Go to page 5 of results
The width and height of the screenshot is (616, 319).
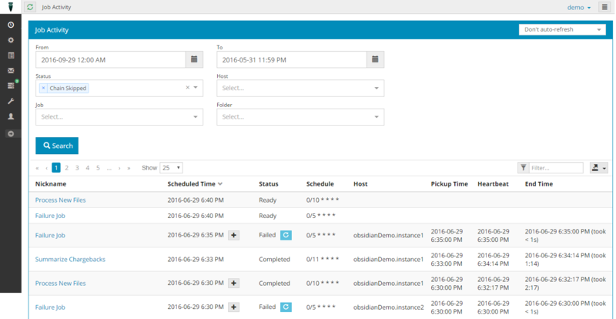tap(98, 168)
